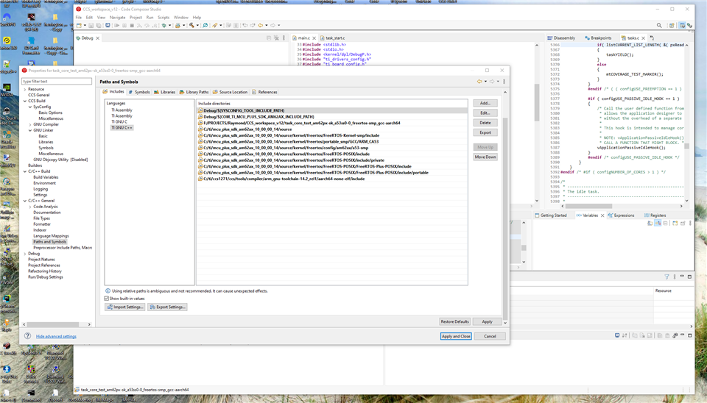
Task: Switch to the Library Paths tab
Action: point(194,92)
